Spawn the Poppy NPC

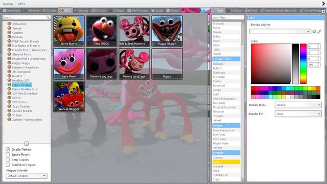pyautogui.click(x=167, y=64)
